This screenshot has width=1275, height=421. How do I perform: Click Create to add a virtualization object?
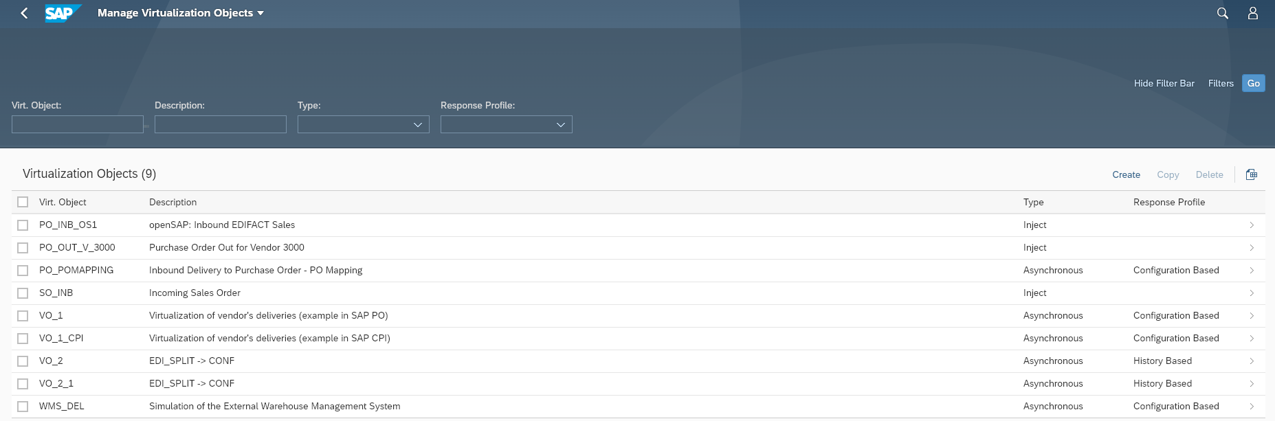click(x=1126, y=174)
